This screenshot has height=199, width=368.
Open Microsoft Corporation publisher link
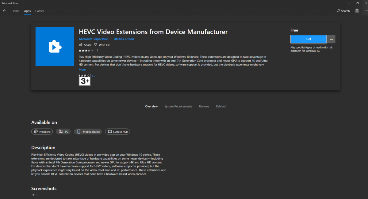click(x=94, y=39)
